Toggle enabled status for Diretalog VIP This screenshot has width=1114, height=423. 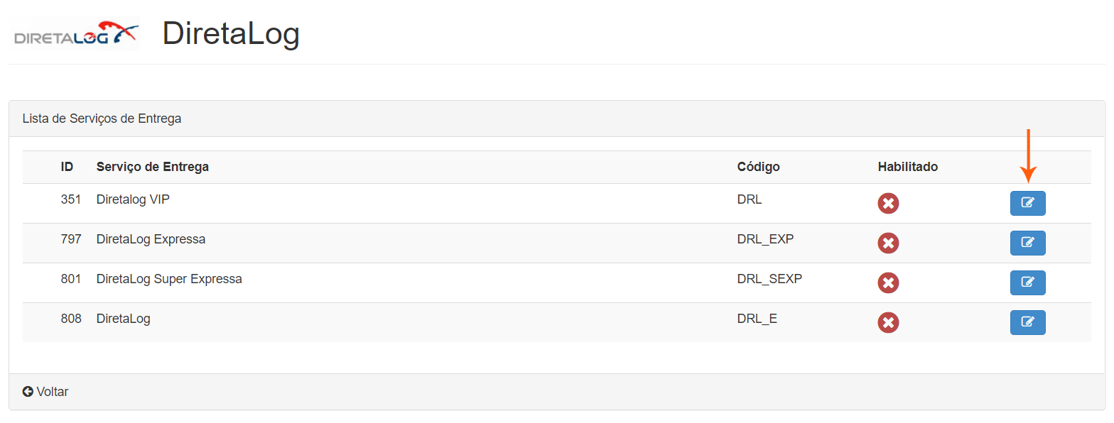(x=888, y=204)
